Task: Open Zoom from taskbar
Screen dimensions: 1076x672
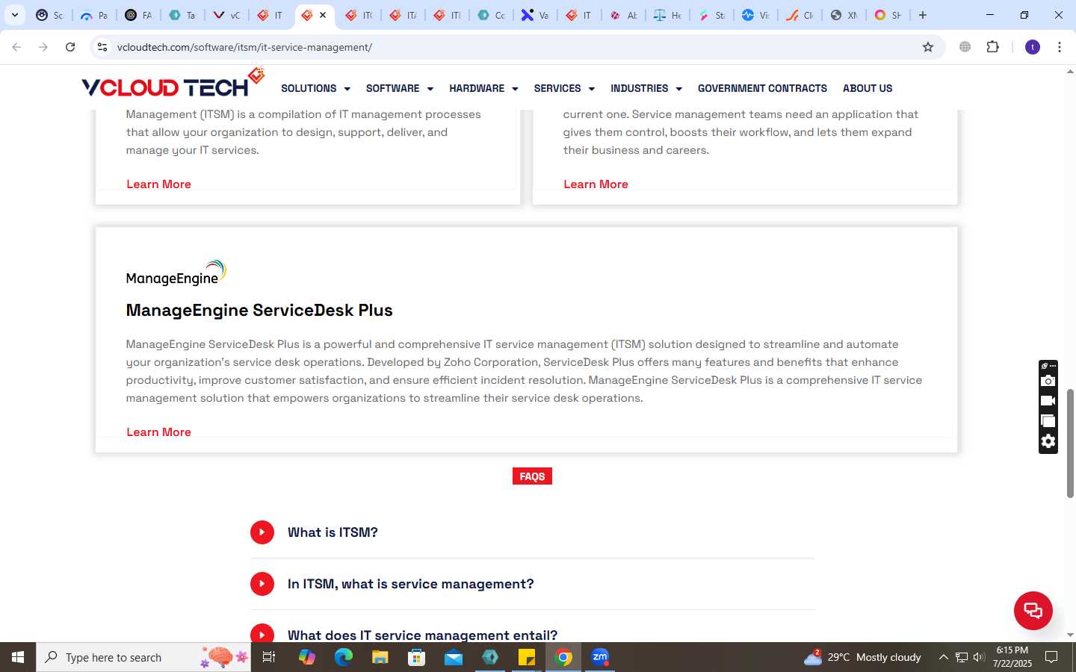Action: (599, 657)
